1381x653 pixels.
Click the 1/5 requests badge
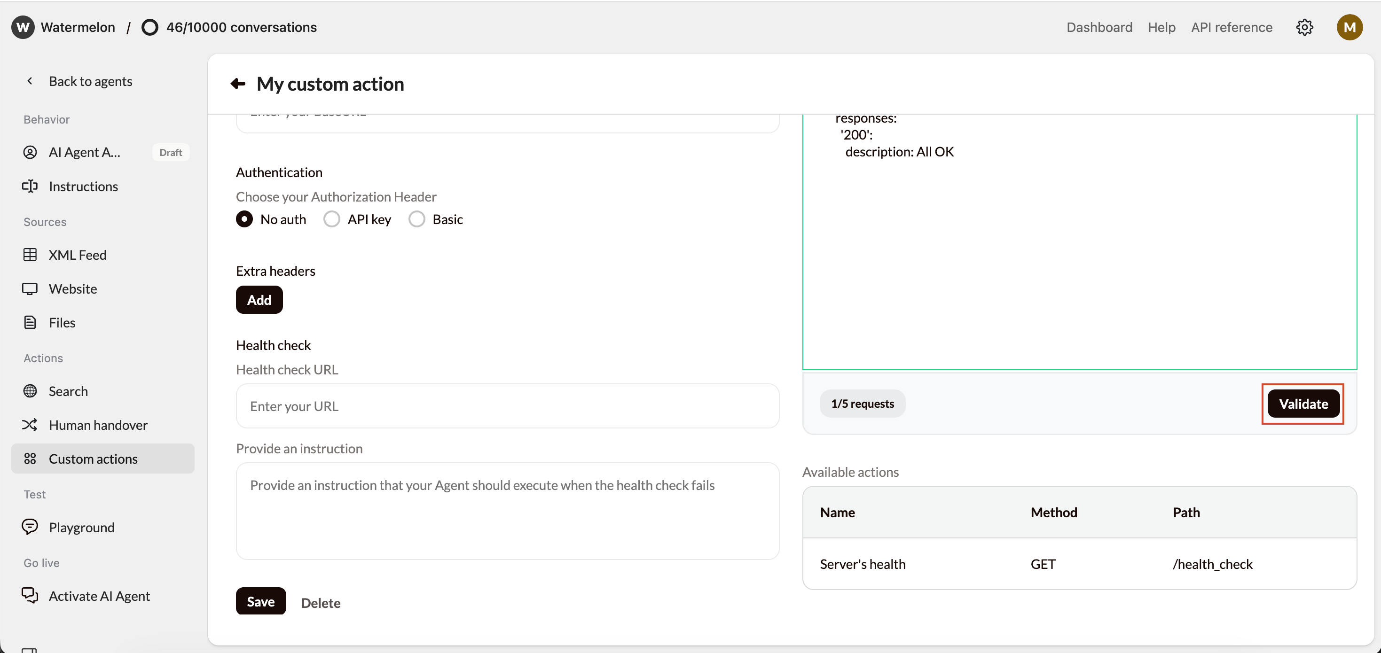[x=862, y=404]
